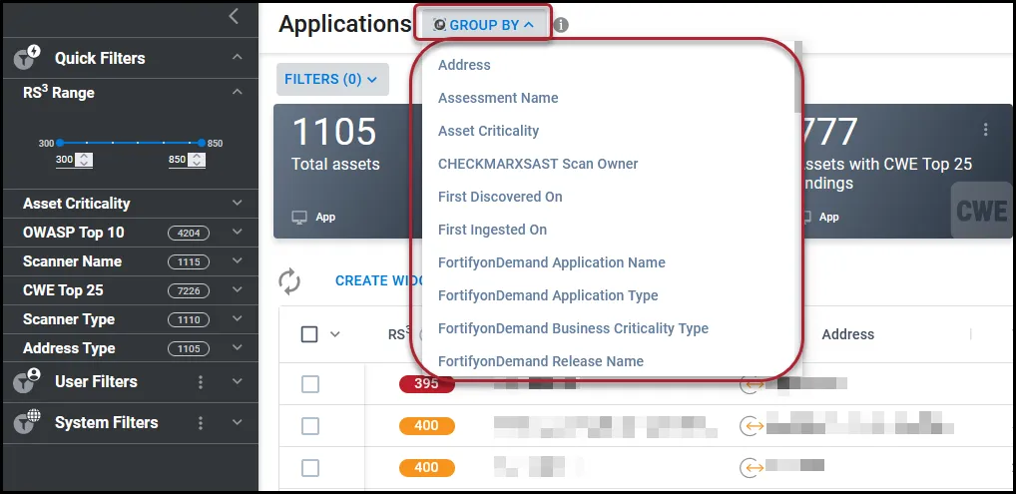Close the GROUP BY dropdown
This screenshot has width=1016, height=494.
tap(484, 25)
